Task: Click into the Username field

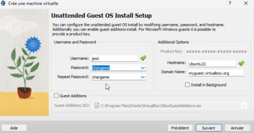Action: [115, 59]
